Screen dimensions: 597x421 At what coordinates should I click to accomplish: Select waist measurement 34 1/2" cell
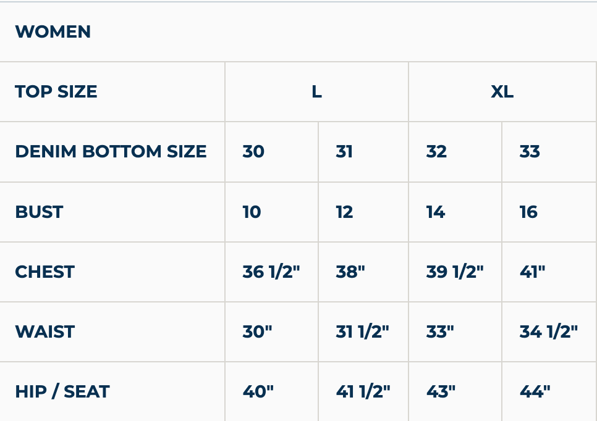pyautogui.click(x=548, y=332)
